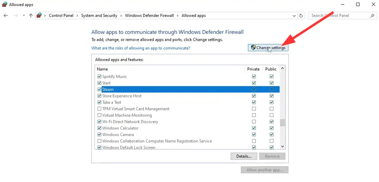Click the app list scrollbar thumb

pos(283,123)
